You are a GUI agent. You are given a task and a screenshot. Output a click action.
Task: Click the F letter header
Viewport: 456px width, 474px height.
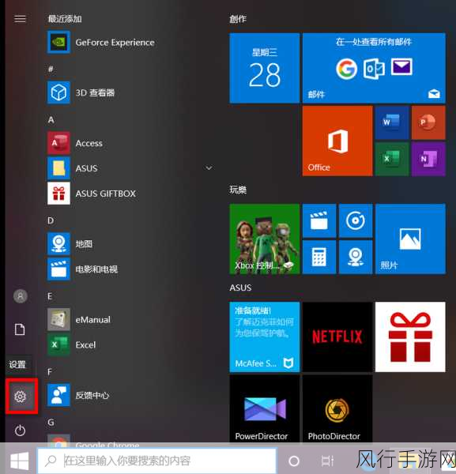pyautogui.click(x=50, y=372)
